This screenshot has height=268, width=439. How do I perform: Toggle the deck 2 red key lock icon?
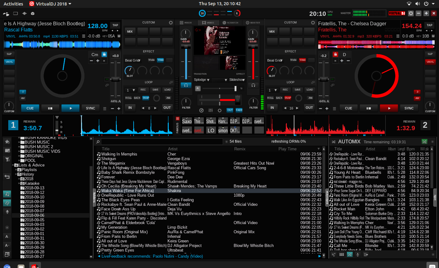[x=335, y=54]
